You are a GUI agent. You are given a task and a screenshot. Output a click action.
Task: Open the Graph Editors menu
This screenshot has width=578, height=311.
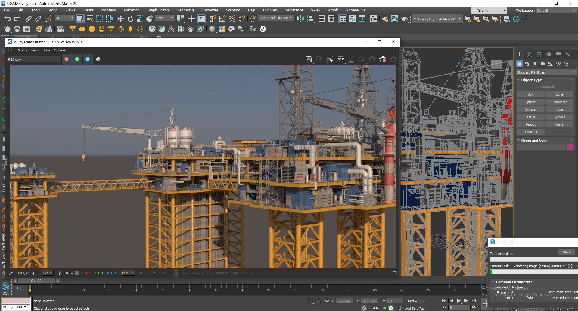(158, 10)
